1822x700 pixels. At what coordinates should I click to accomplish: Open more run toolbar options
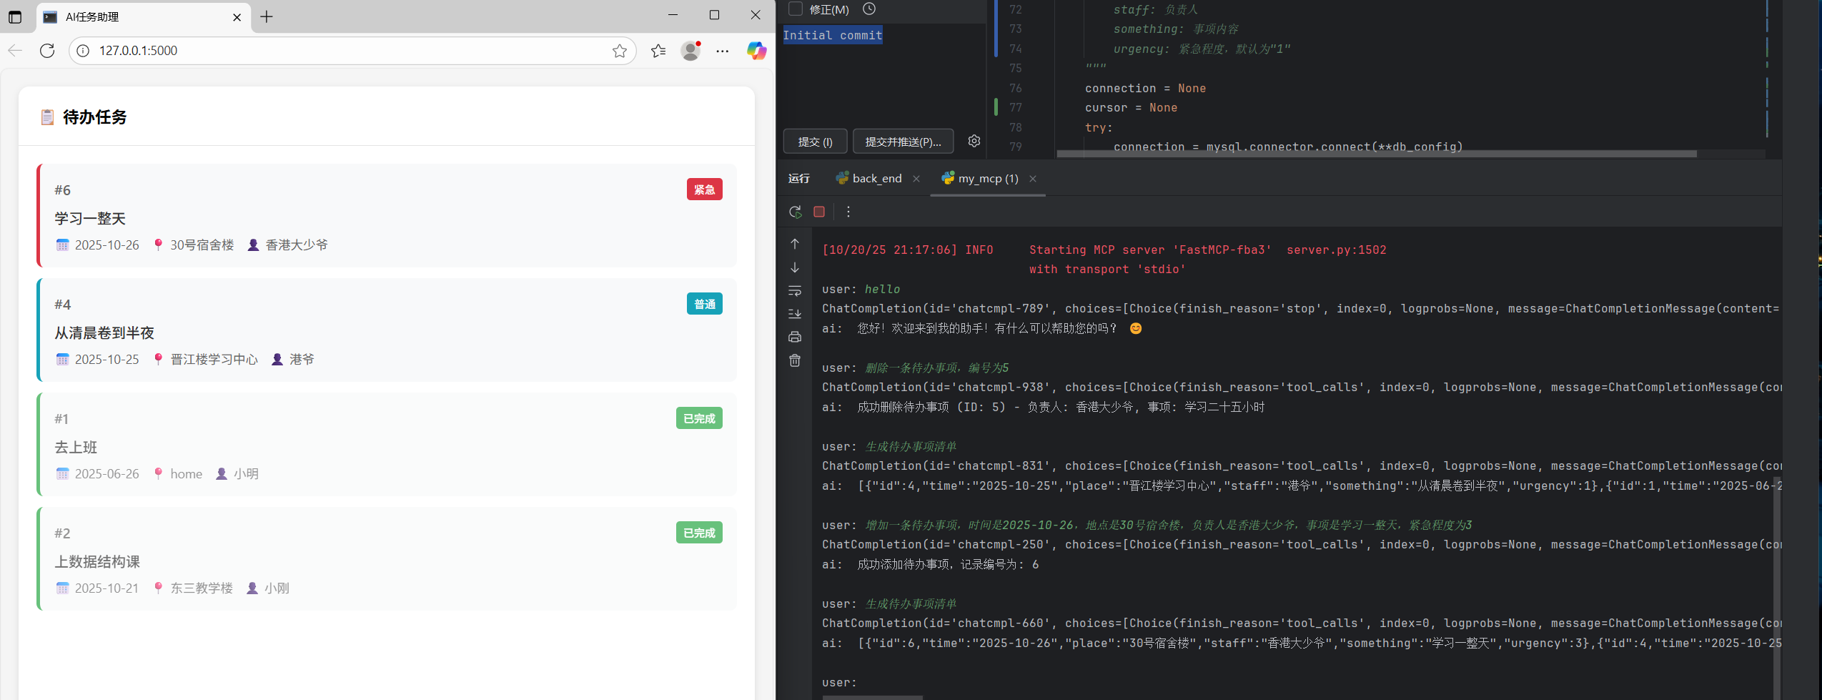tap(848, 212)
